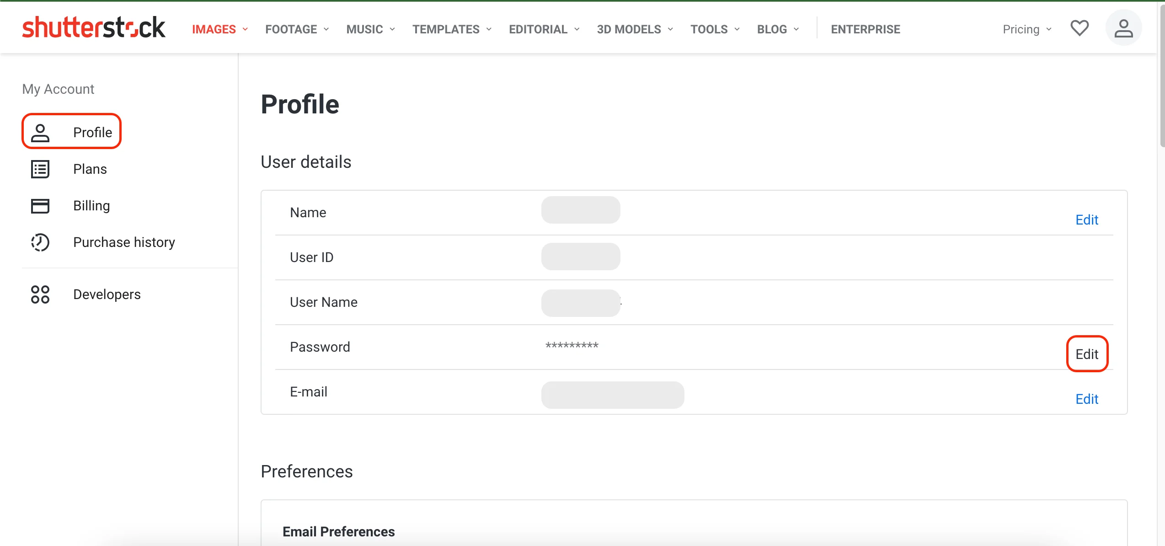
Task: Expand the Footage dropdown menu
Action: pos(297,29)
